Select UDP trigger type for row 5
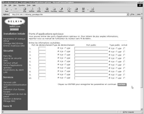 (65, 61)
